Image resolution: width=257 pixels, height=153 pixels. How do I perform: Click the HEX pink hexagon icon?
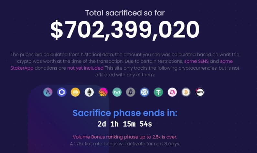(x=103, y=92)
